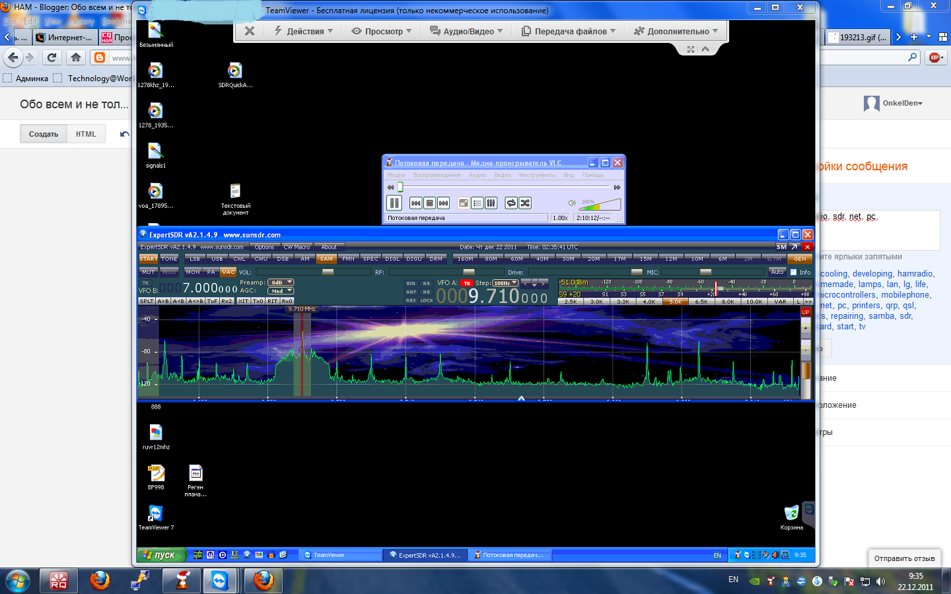Image resolution: width=951 pixels, height=594 pixels.
Task: Toggle ANF auto notch filter
Action: click(411, 292)
